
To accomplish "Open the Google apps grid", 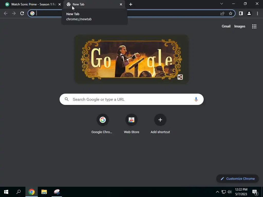I will click(254, 26).
